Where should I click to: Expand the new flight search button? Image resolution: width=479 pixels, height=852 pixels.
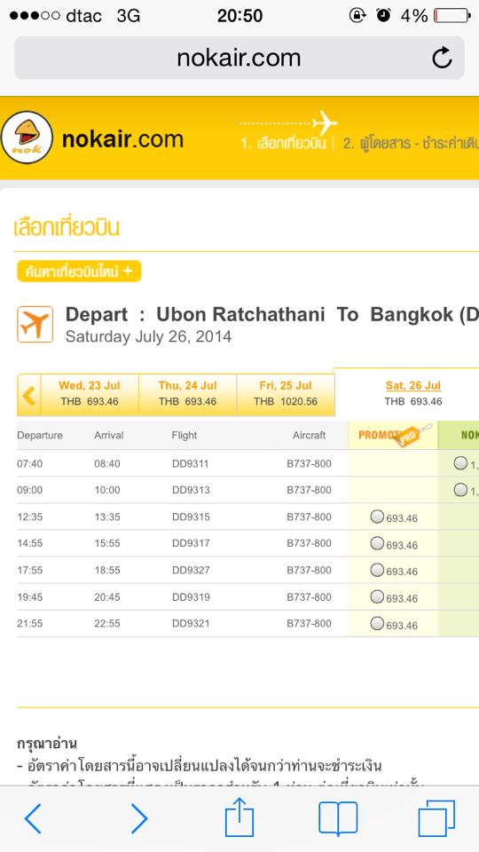pyautogui.click(x=79, y=272)
